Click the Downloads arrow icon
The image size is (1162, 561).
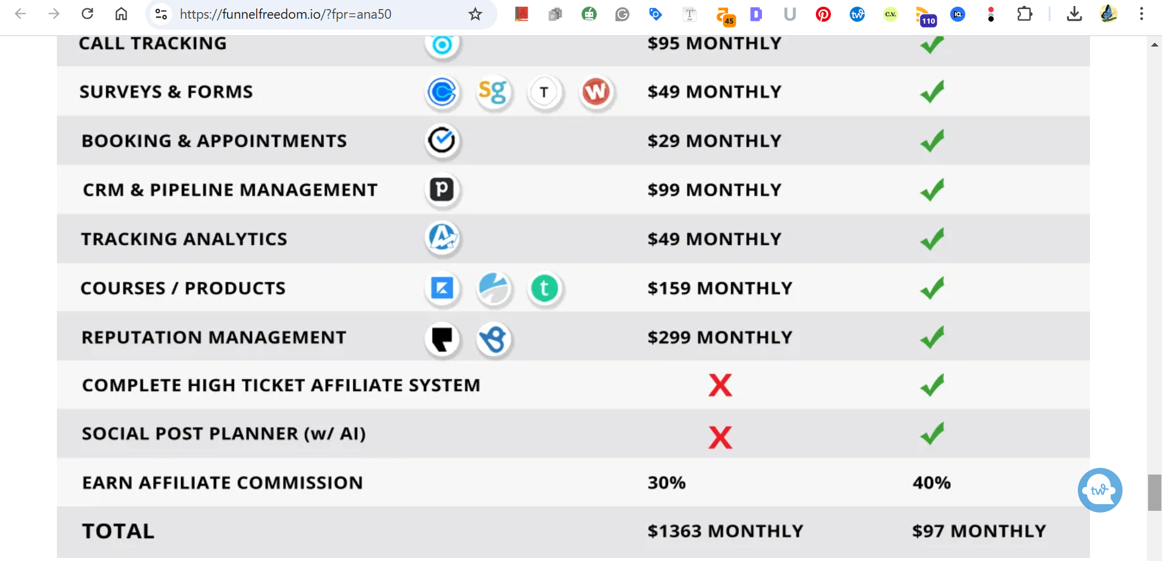[1074, 14]
